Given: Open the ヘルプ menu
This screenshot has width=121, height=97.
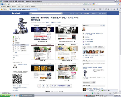Looking at the screenshot, I should tap(33, 7).
